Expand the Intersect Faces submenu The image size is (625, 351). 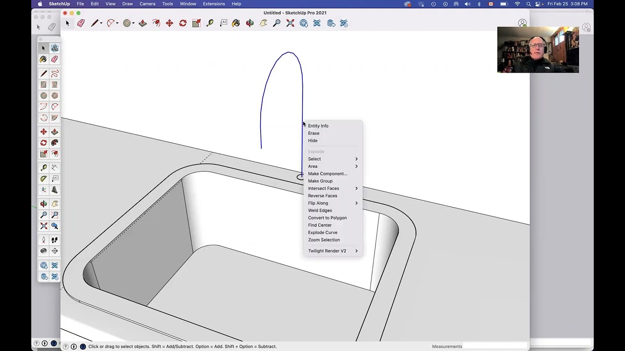(x=333, y=188)
